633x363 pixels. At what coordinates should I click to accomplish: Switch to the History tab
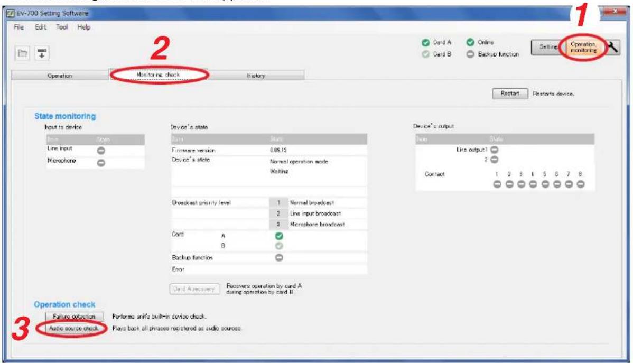click(256, 76)
